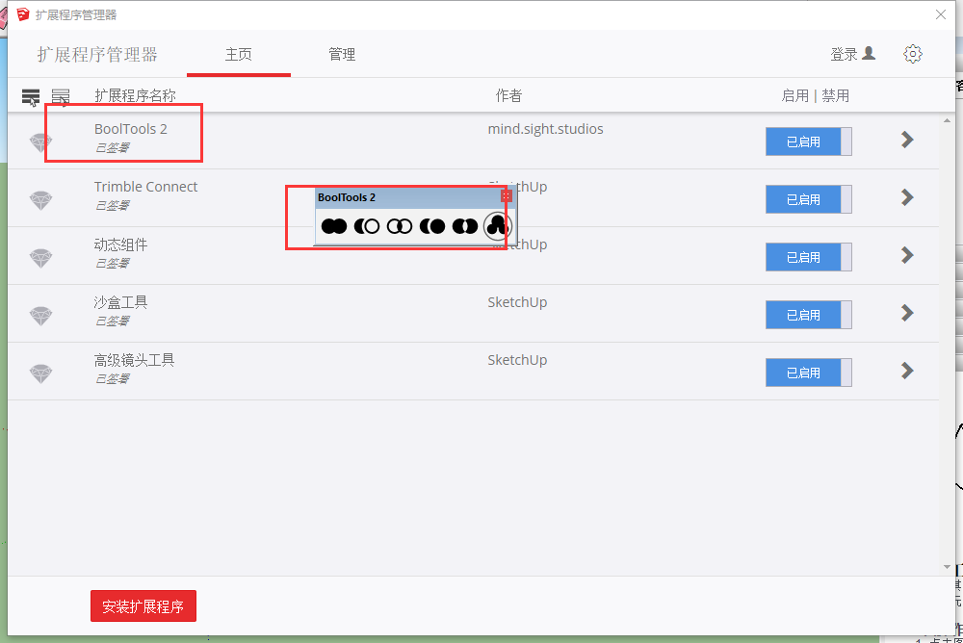This screenshot has height=643, width=963.
Task: Click the BoolTools 2 Intersection icon
Action: coord(400,226)
